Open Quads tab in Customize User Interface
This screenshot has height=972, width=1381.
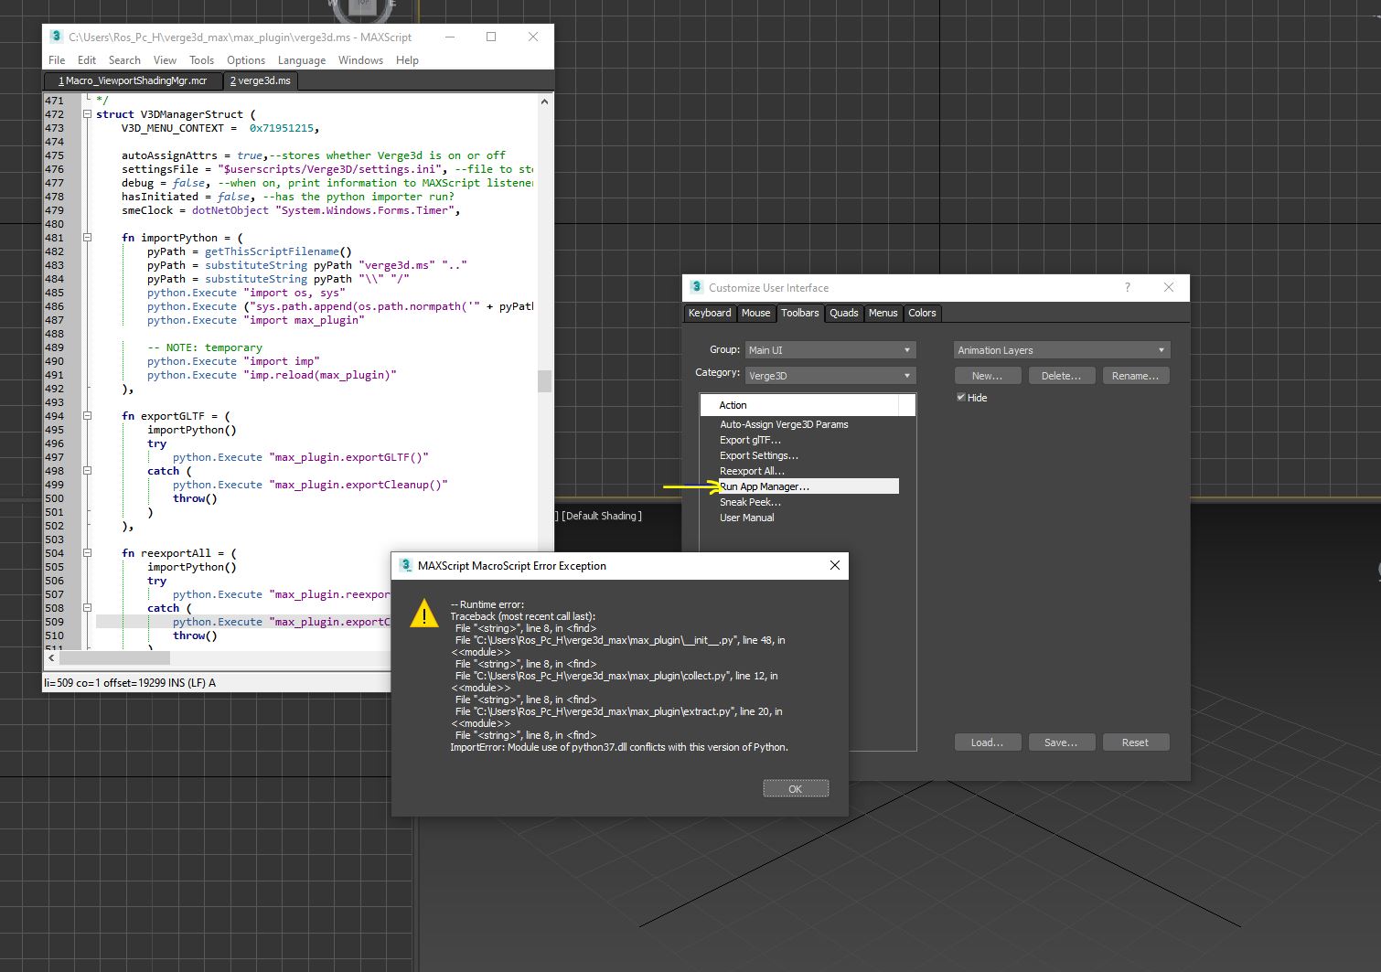click(844, 313)
